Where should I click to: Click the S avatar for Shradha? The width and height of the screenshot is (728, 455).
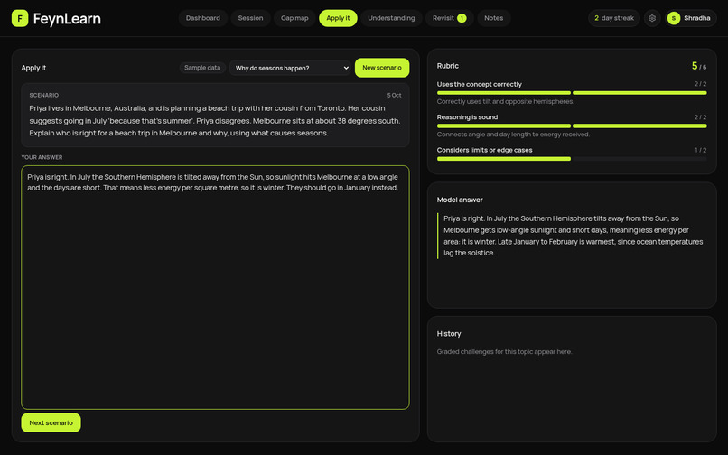pos(673,18)
